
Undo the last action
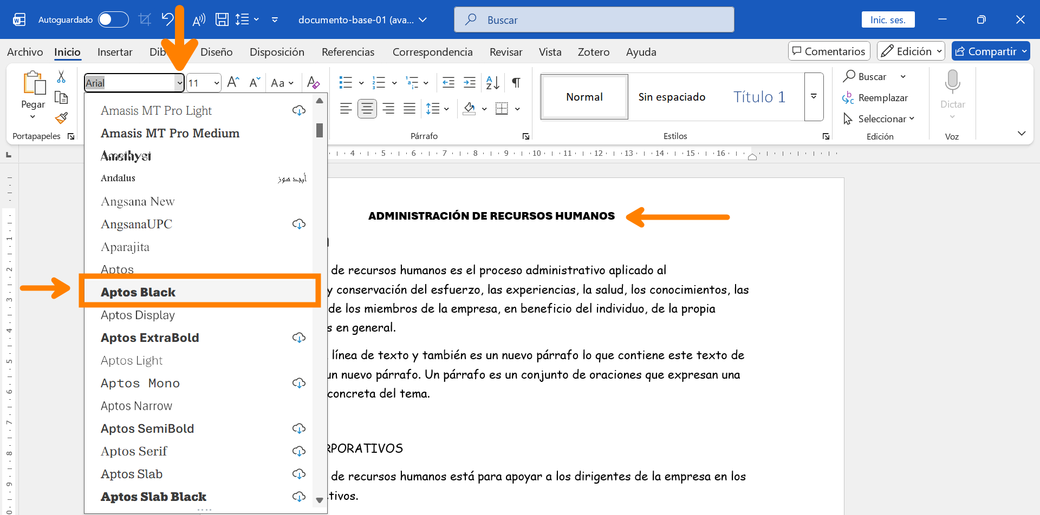tap(167, 19)
